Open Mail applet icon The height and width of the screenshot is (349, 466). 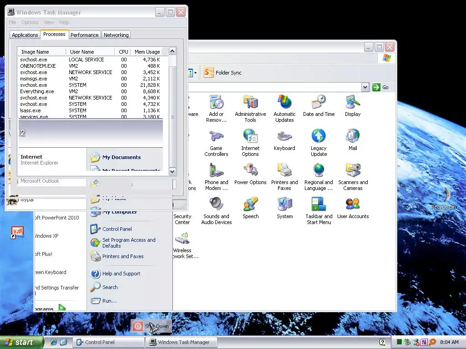click(x=353, y=140)
